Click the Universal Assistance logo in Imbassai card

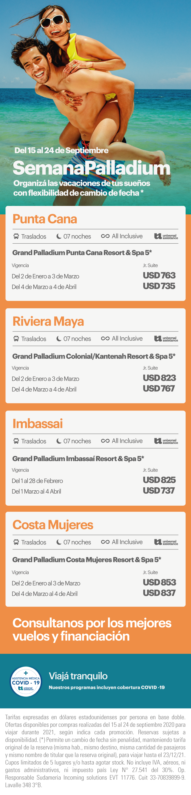coord(166,441)
